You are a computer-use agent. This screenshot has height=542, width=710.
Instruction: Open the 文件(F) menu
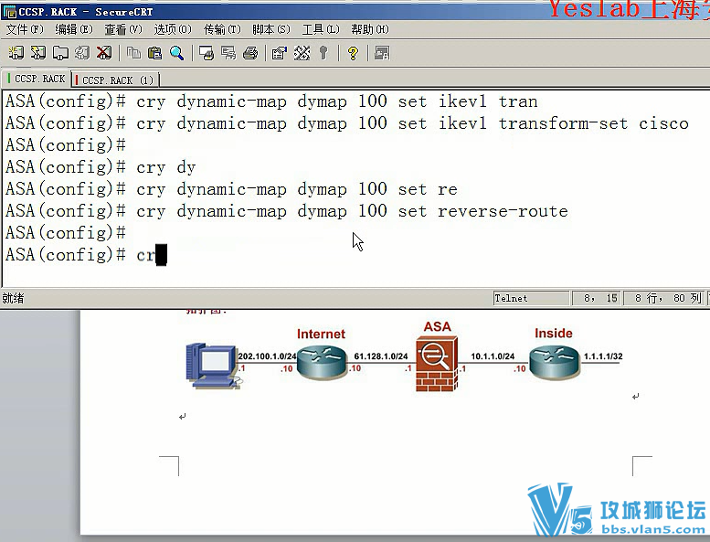25,29
